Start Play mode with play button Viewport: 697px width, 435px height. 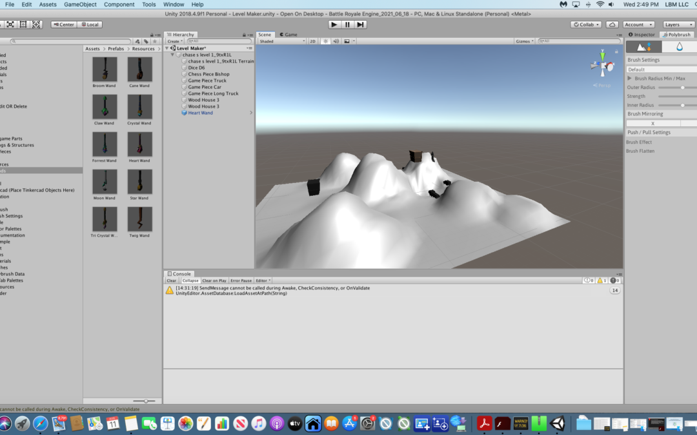click(334, 24)
